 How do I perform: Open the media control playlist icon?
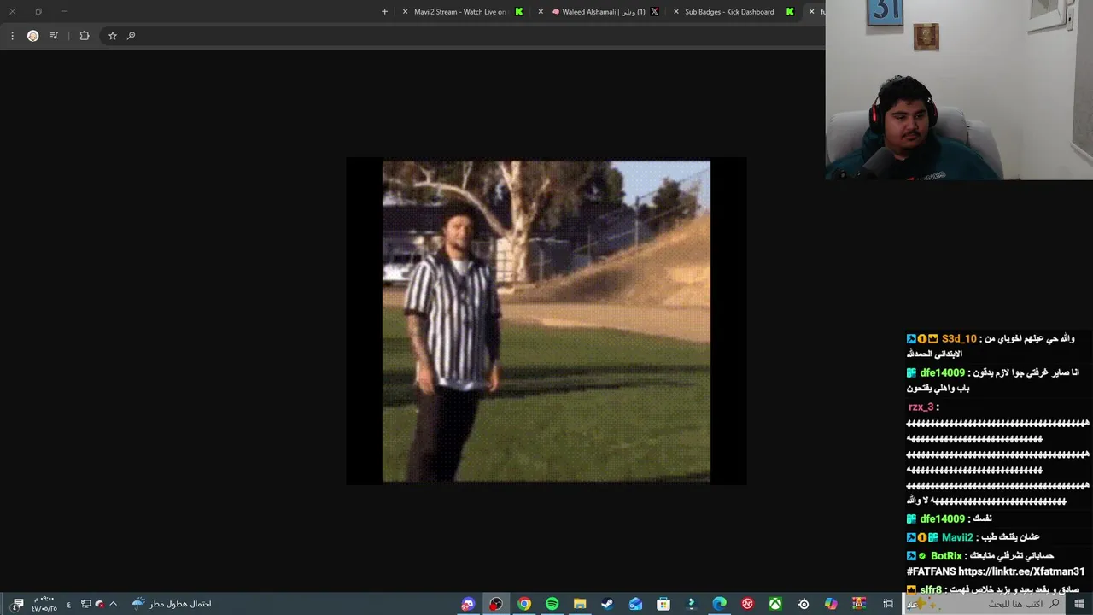click(x=54, y=36)
